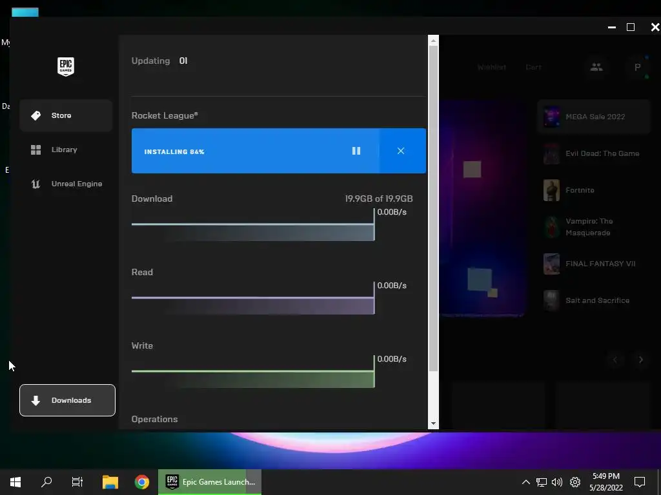Select Salt and Sacrifice entry

(594, 300)
